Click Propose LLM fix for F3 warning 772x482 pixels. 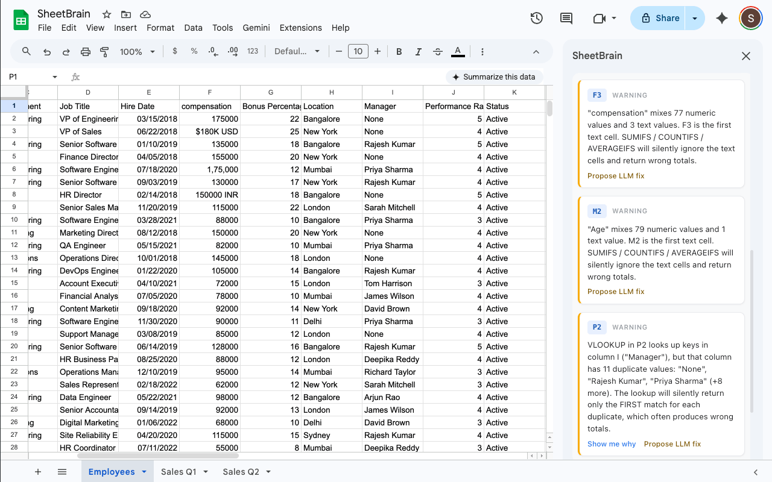616,176
